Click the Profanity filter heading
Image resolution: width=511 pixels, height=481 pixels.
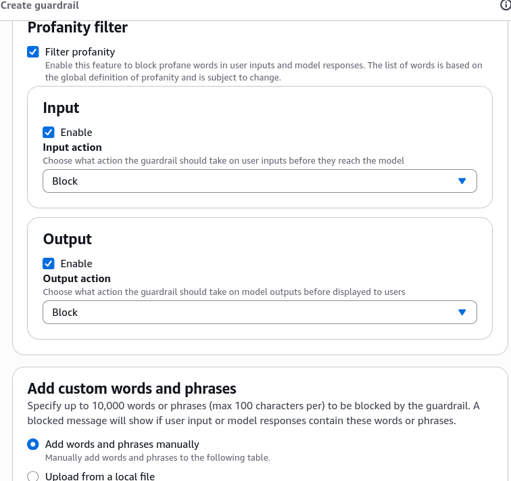78,27
